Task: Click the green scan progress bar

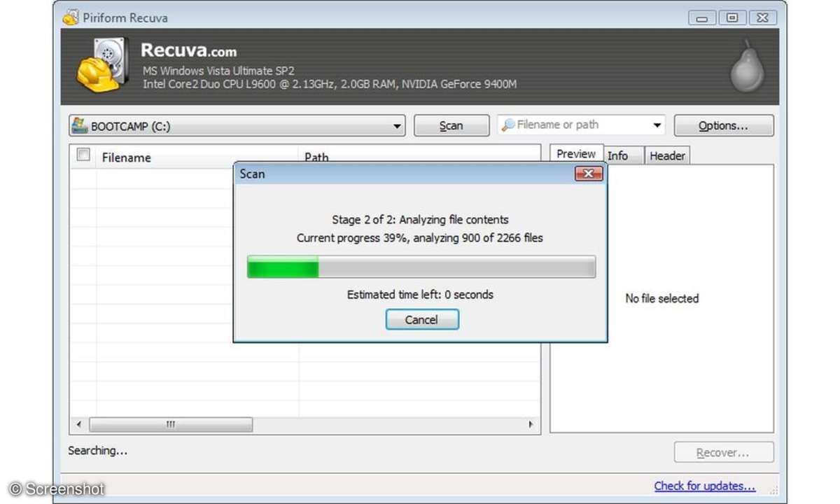Action: pyautogui.click(x=421, y=267)
